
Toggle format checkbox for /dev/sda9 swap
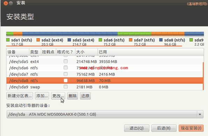tap(66, 87)
